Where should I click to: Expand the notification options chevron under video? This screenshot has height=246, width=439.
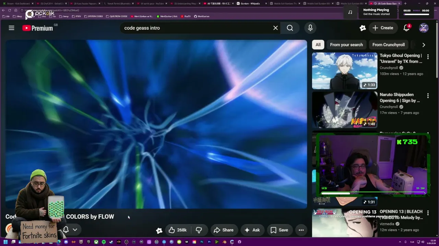(x=75, y=230)
